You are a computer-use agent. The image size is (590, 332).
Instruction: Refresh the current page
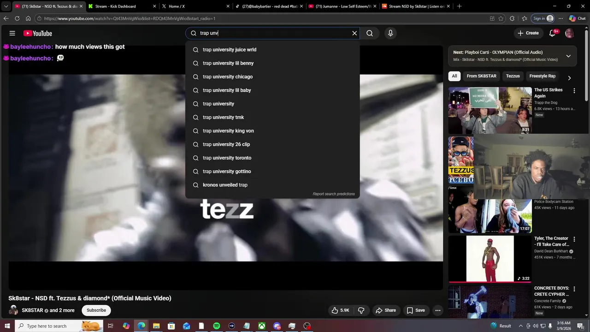[x=17, y=18]
